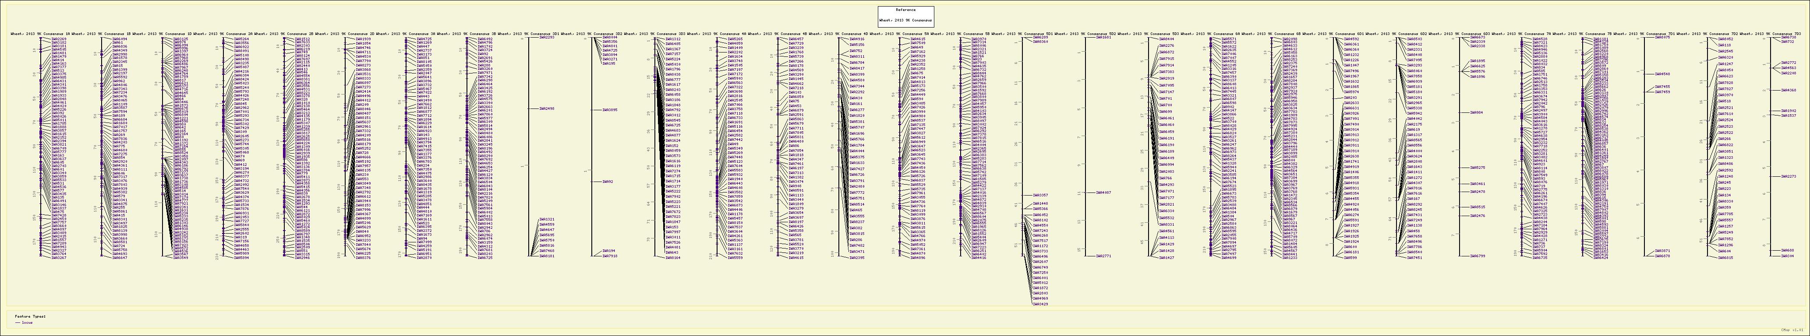Select locus IWA2293 on map 3D1
1810x336 pixels.
pyautogui.click(x=547, y=37)
